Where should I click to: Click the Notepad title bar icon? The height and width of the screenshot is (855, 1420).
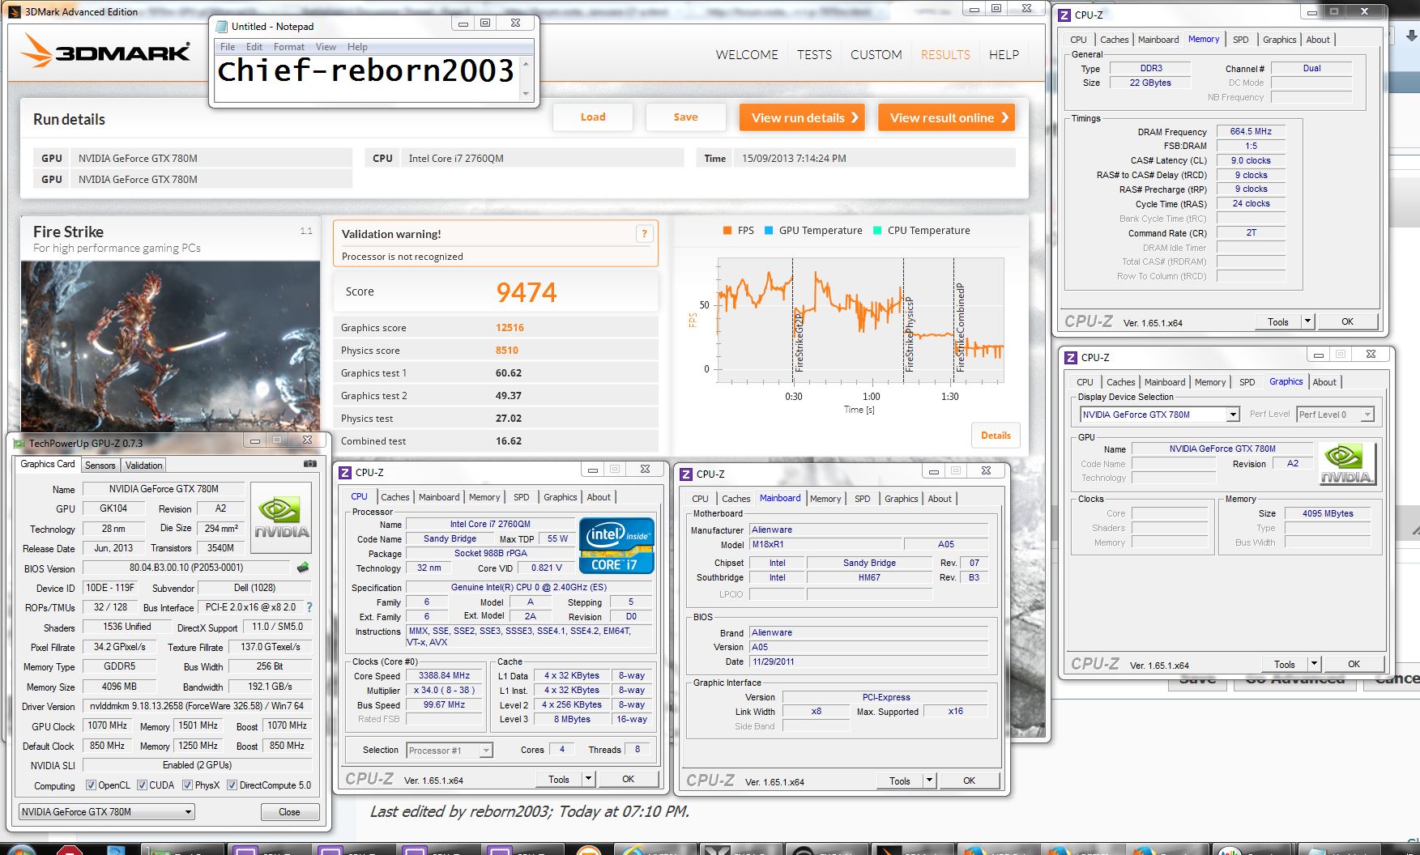(222, 26)
